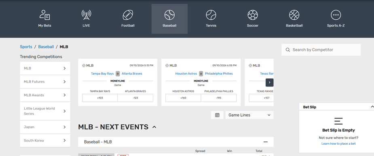Click MLB icon on Astros-Phillies card
The height and width of the screenshot is (156, 374).
pos(167,66)
